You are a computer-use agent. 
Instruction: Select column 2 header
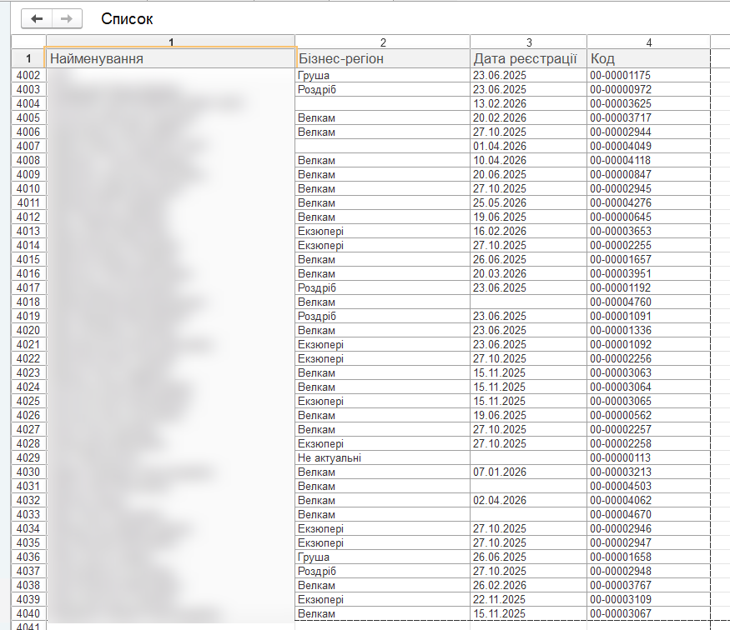(x=383, y=42)
